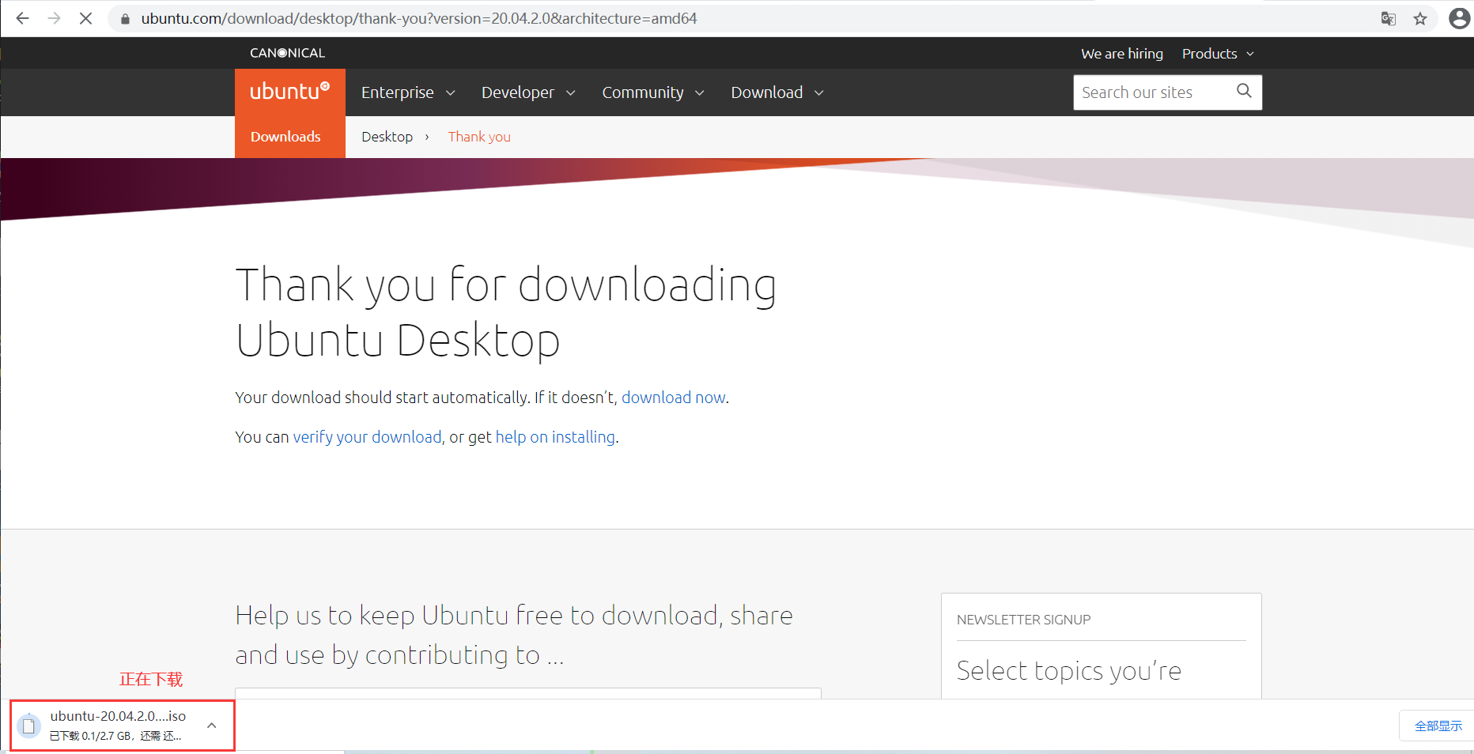Click the browser forward arrow
Screen dimensions: 1474x754
pyautogui.click(x=54, y=18)
